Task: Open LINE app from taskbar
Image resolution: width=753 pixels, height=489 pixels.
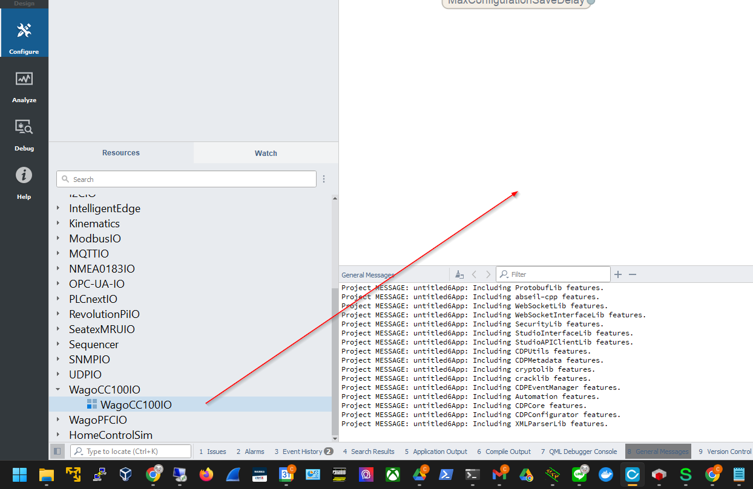Action: (x=579, y=474)
